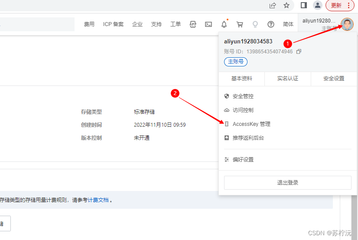Click the 2022年11月10日 09:59 creation time
This screenshot has width=358, height=240.
click(x=160, y=125)
